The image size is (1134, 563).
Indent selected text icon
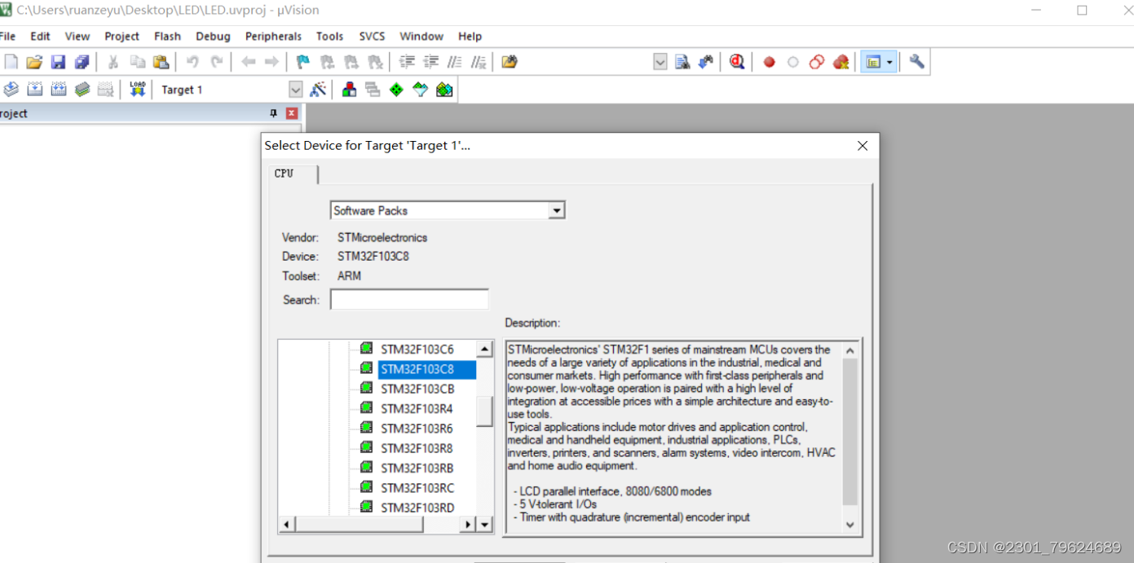click(407, 62)
